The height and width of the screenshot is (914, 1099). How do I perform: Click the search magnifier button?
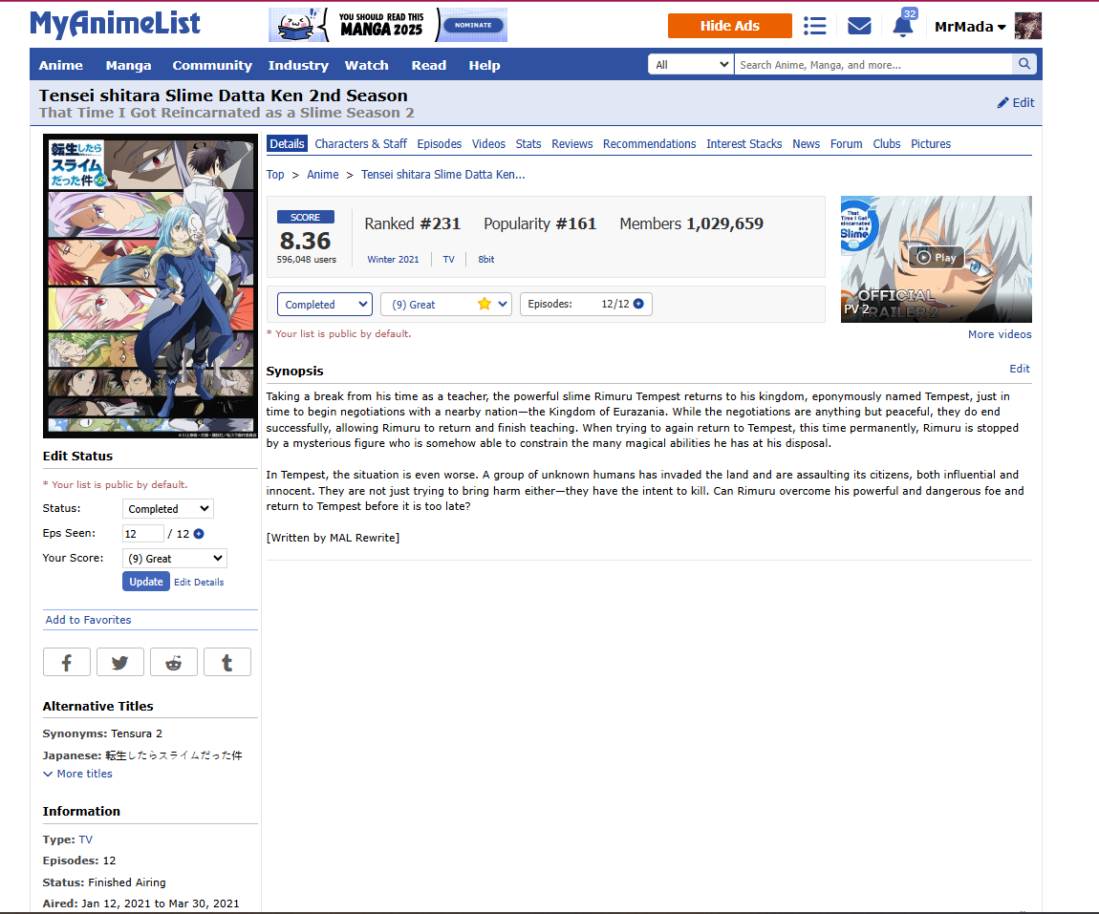pyautogui.click(x=1024, y=64)
